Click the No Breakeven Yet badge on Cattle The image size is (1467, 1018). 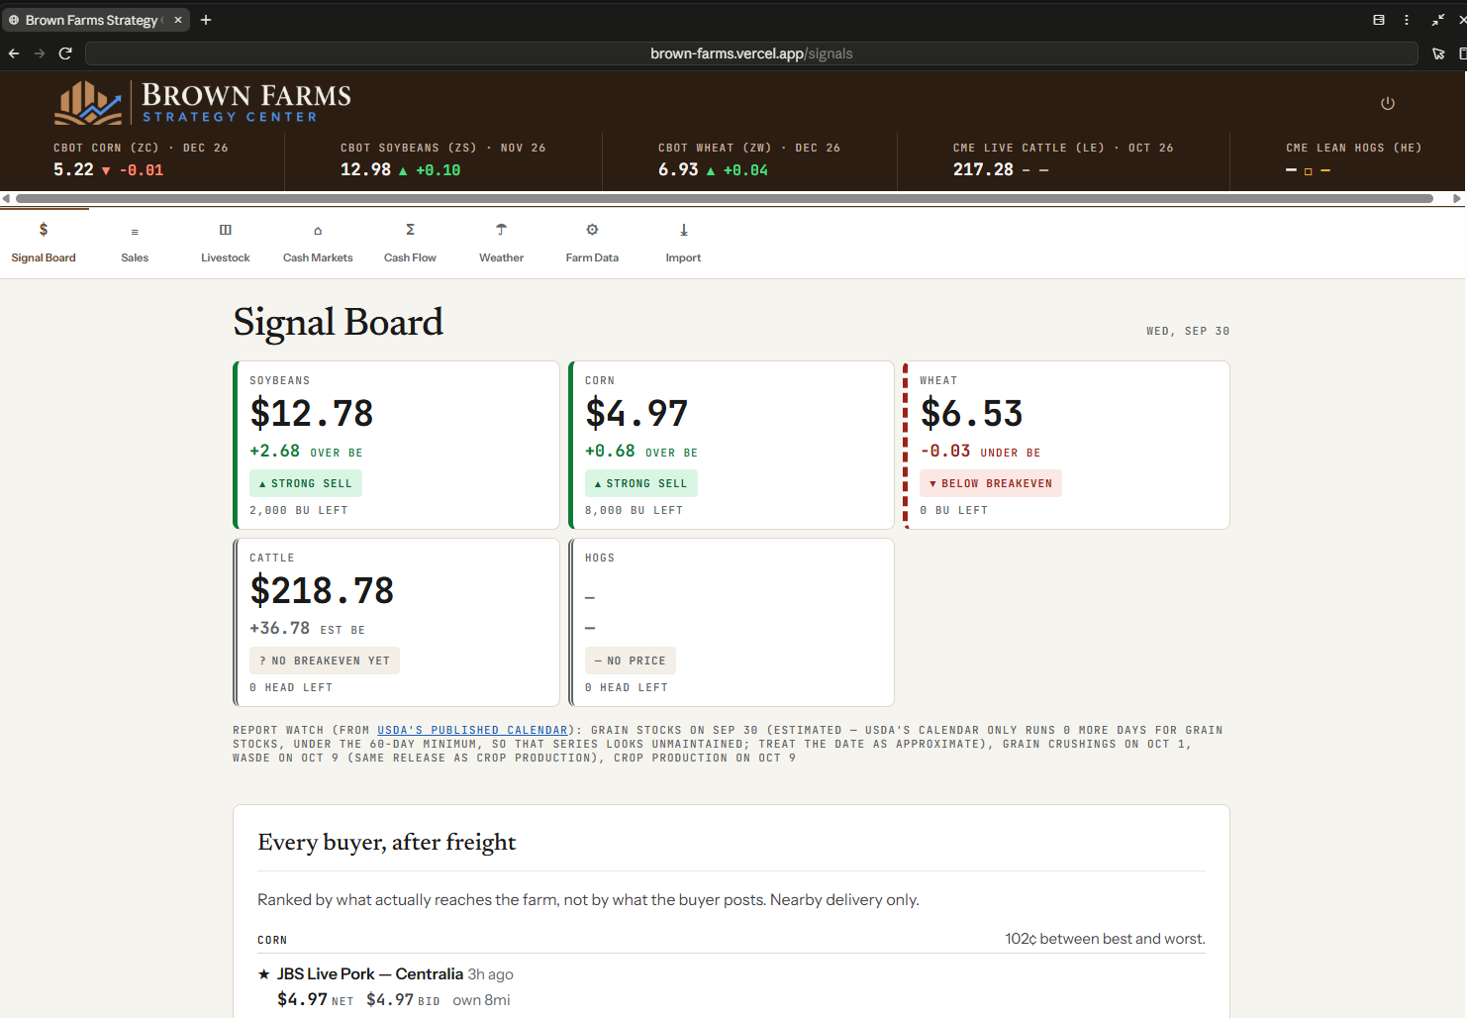coord(325,661)
